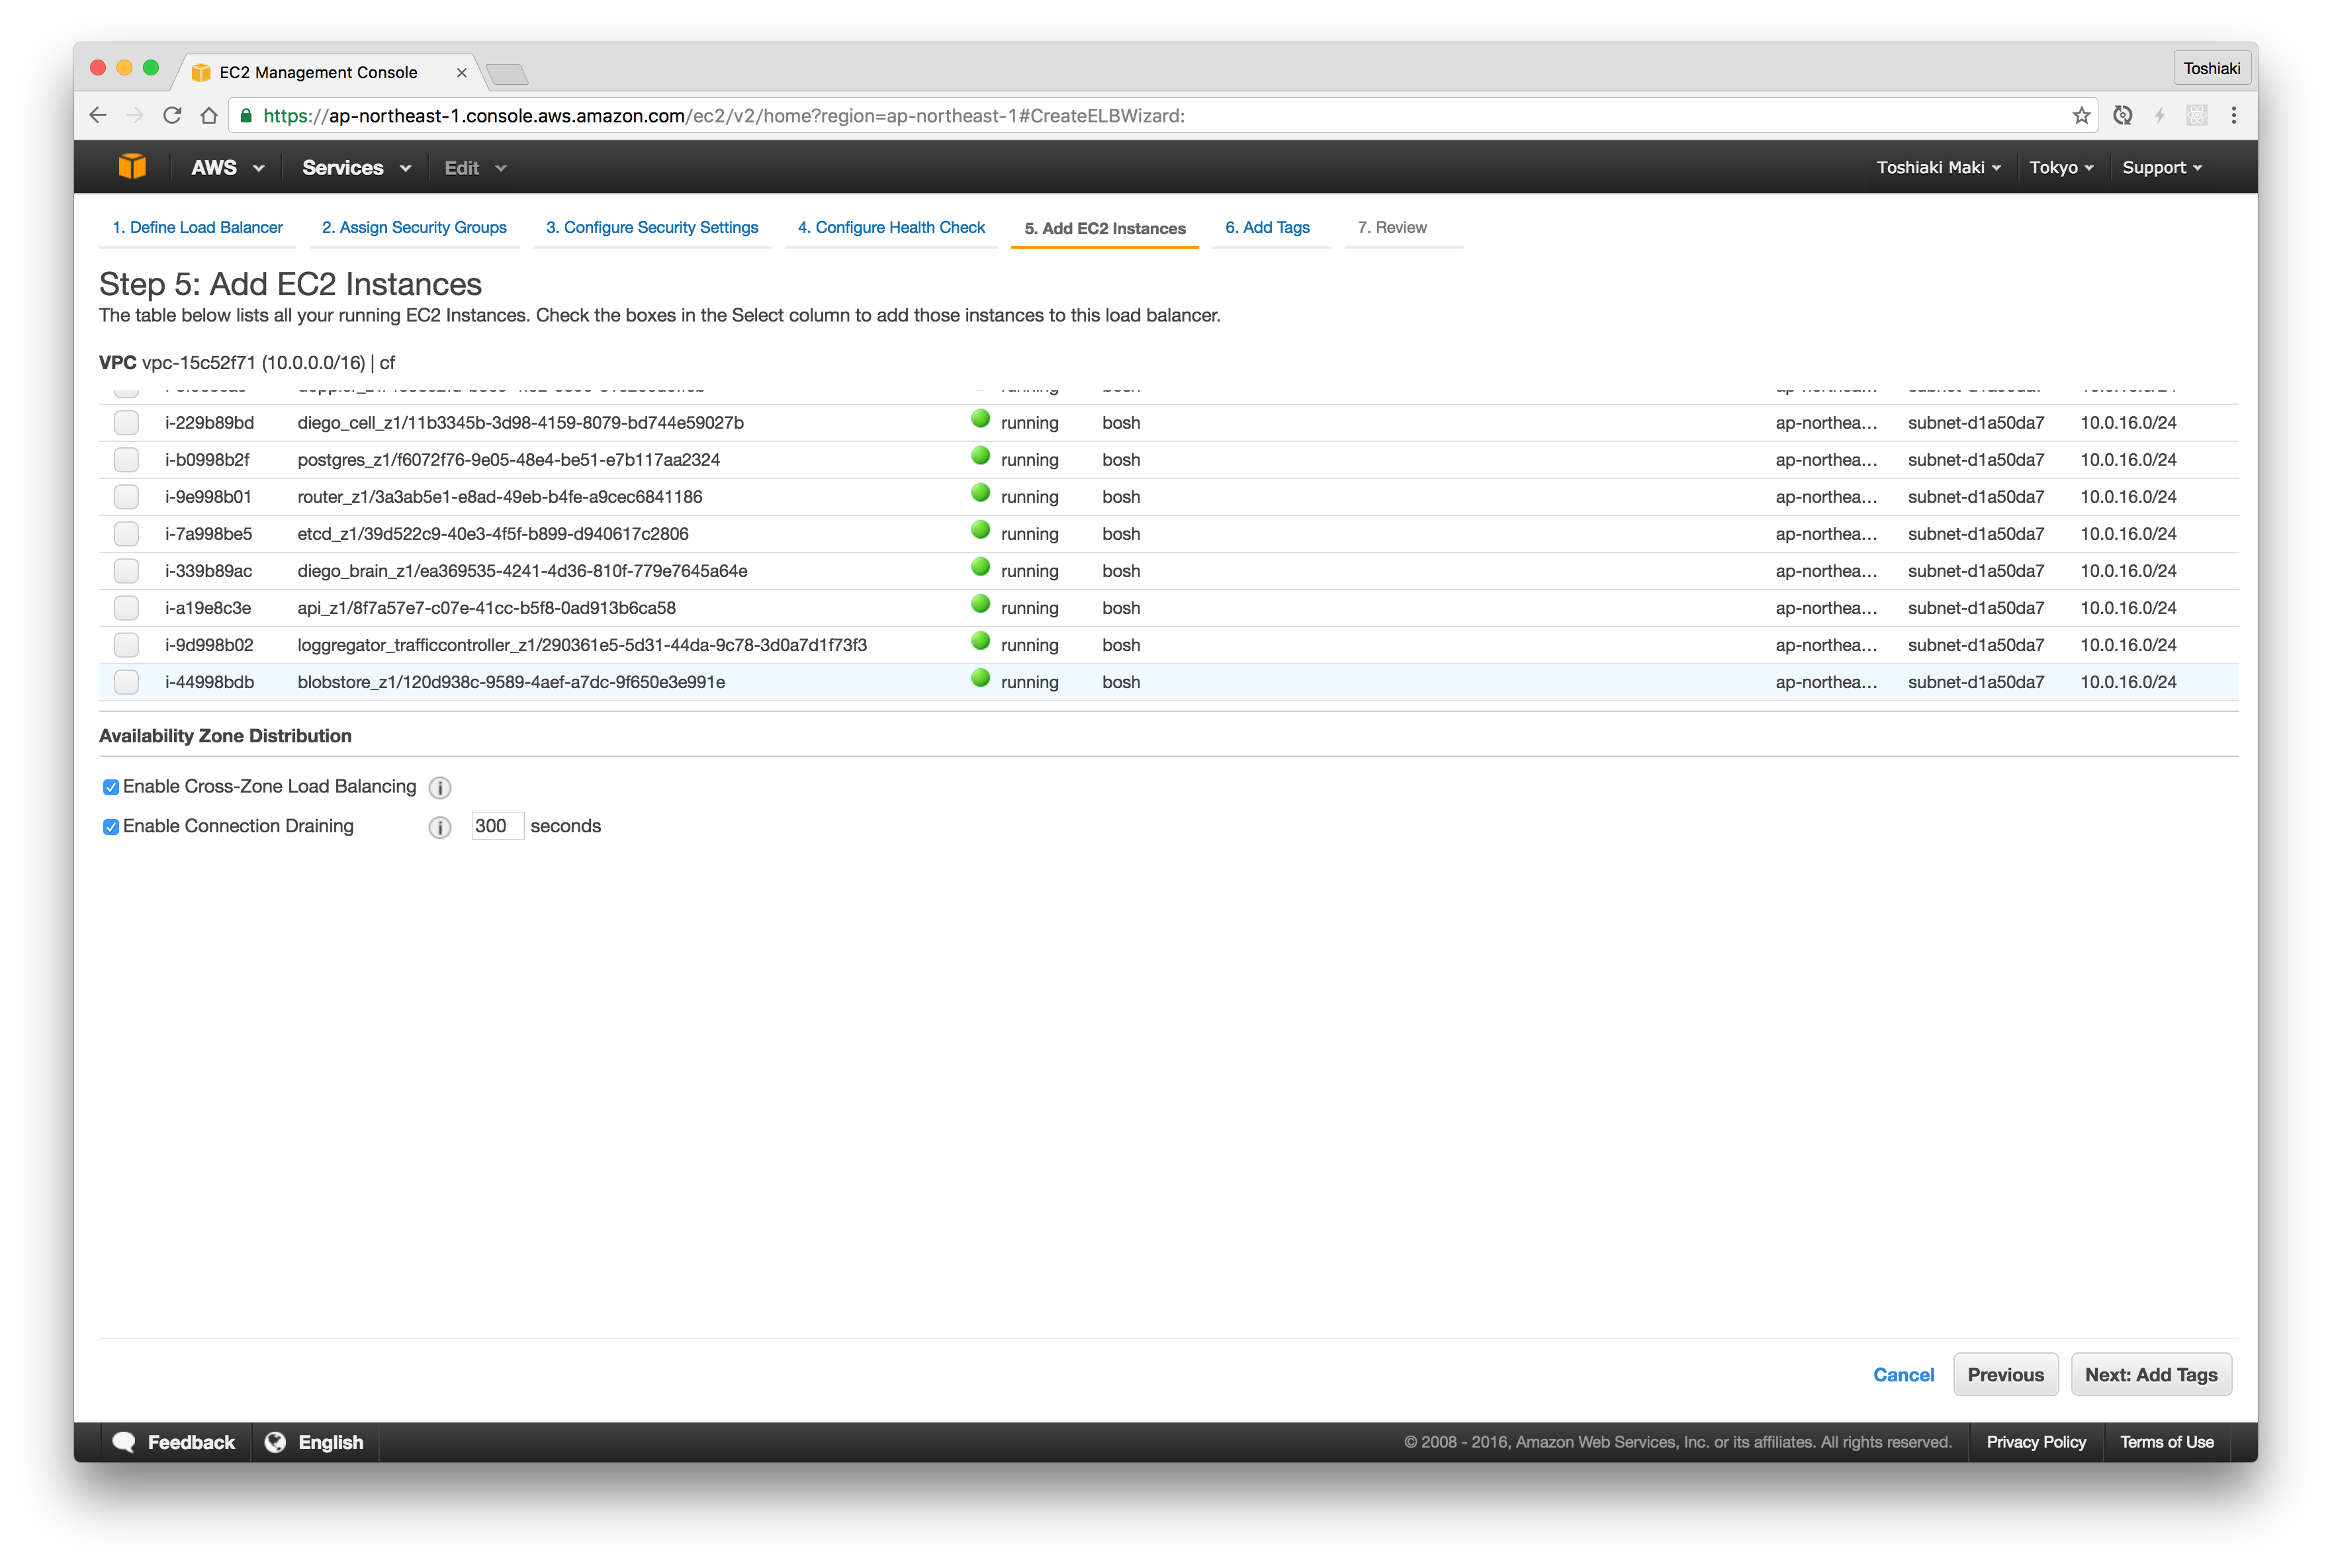Go back with the browser back arrow
The width and height of the screenshot is (2332, 1568).
[98, 115]
